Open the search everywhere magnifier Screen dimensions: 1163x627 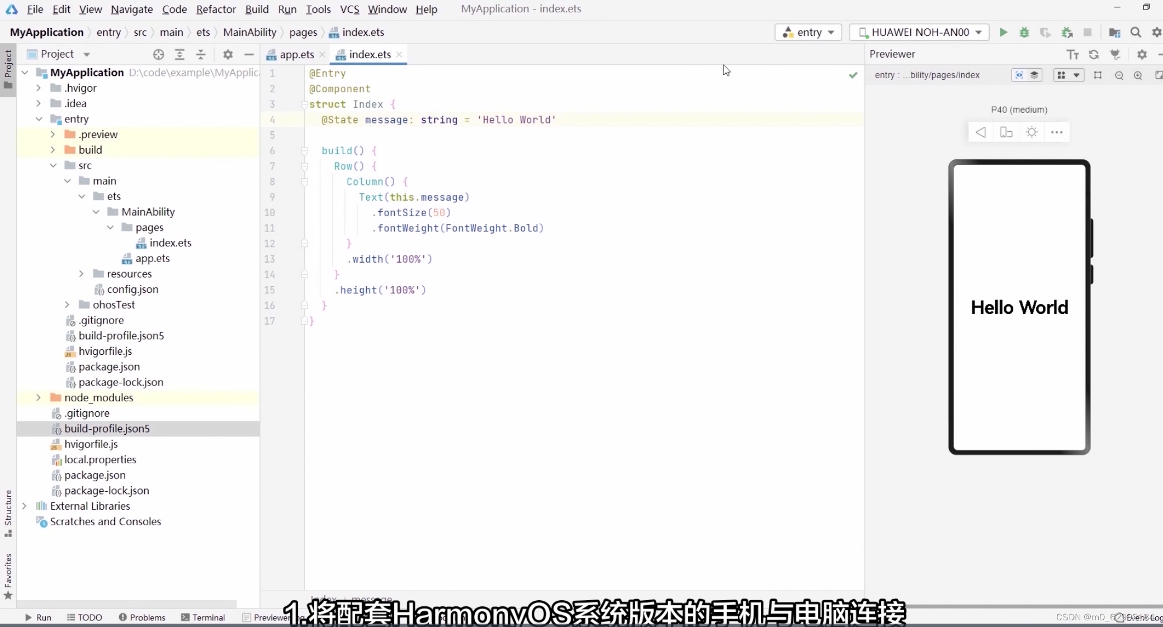coord(1136,32)
